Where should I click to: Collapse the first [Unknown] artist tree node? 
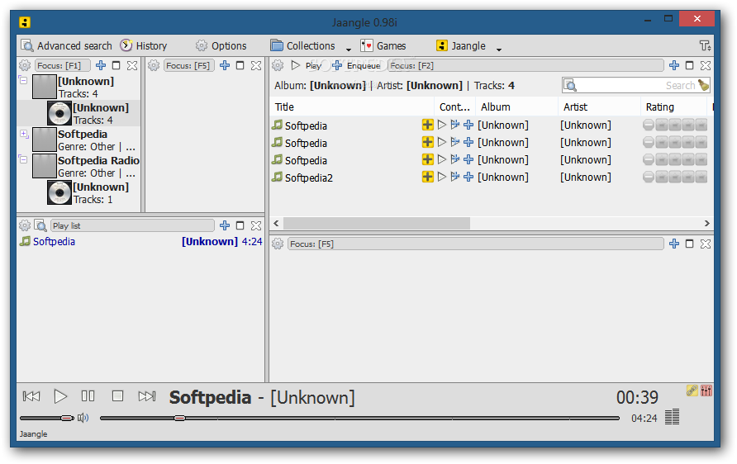(23, 80)
